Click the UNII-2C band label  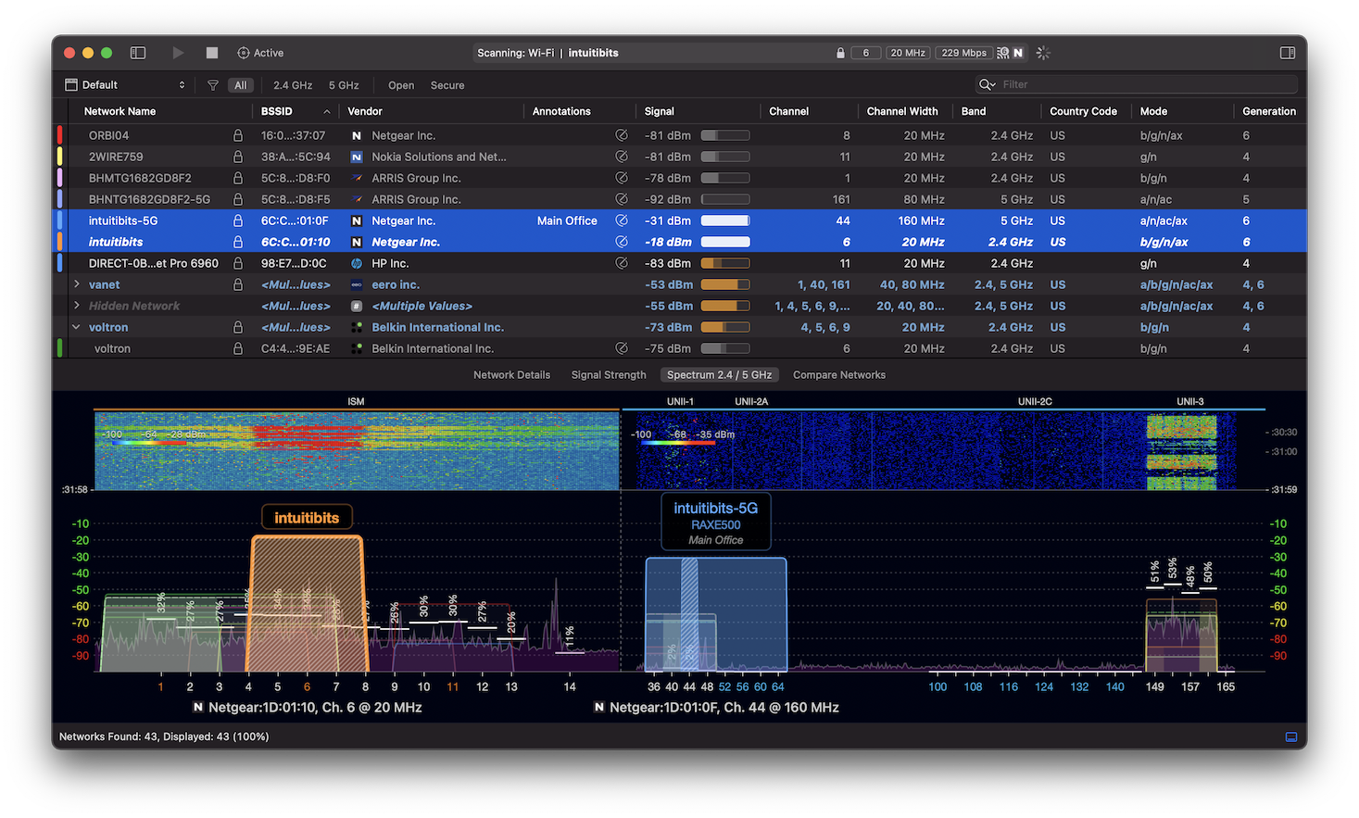click(1035, 401)
